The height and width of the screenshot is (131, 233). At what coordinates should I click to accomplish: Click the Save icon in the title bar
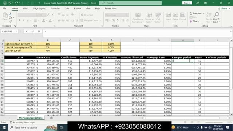[5, 3]
